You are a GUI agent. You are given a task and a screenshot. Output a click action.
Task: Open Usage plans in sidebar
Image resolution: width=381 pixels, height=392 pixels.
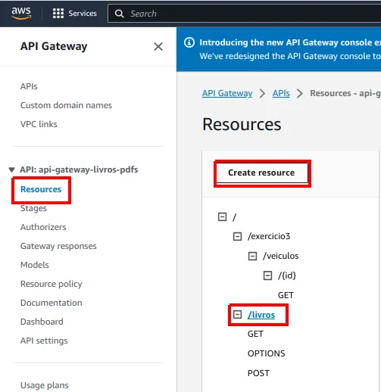click(x=45, y=385)
